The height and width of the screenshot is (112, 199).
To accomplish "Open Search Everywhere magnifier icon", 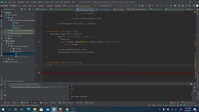I will [x=194, y=6].
